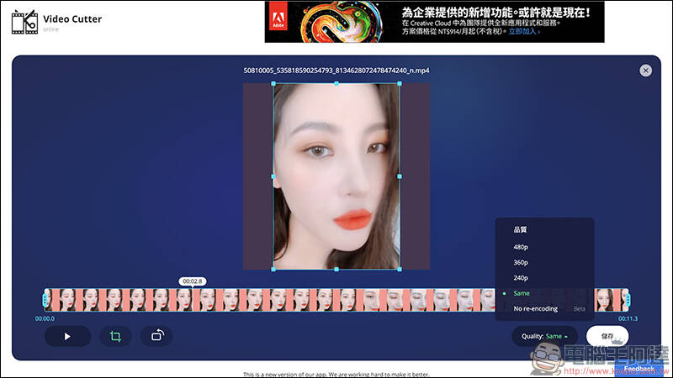Click the 00:00.0 start time label

click(x=45, y=318)
